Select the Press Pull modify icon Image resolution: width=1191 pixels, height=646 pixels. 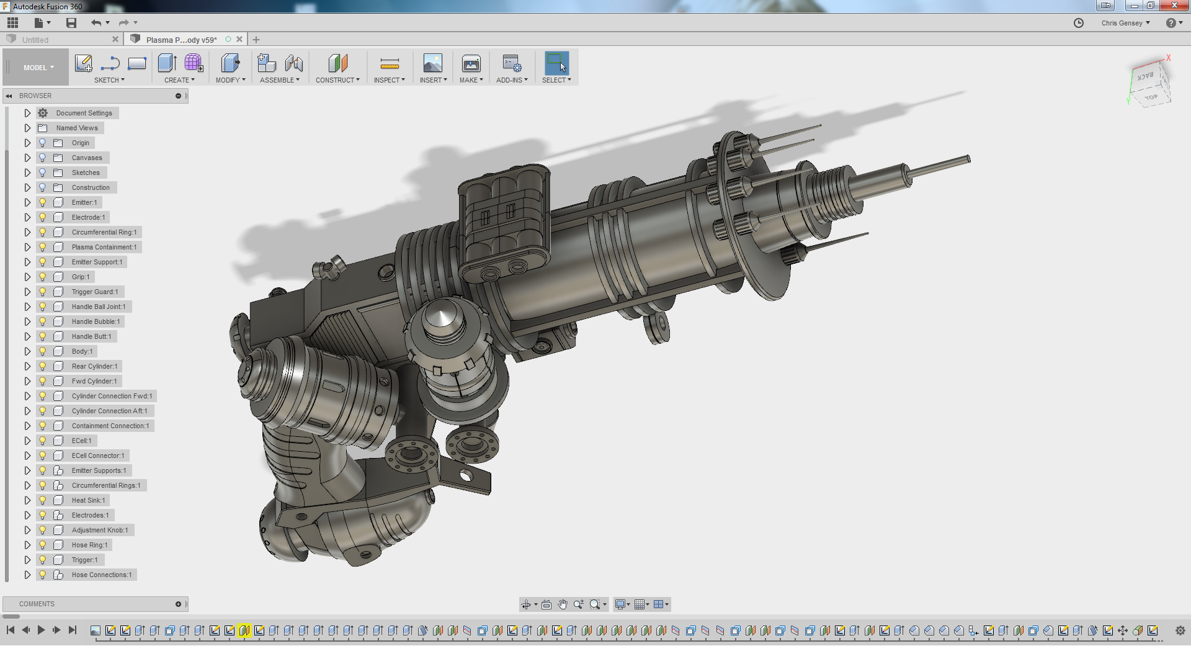click(x=230, y=63)
